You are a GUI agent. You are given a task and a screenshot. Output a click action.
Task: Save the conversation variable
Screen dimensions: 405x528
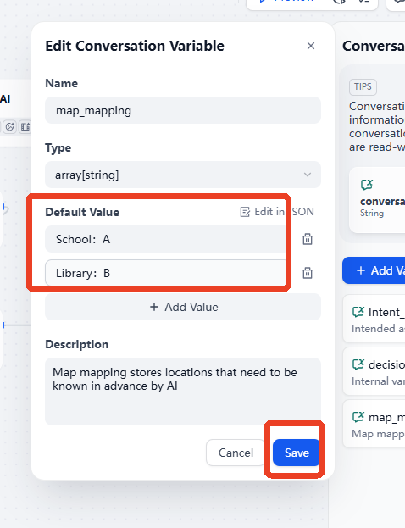(x=297, y=453)
